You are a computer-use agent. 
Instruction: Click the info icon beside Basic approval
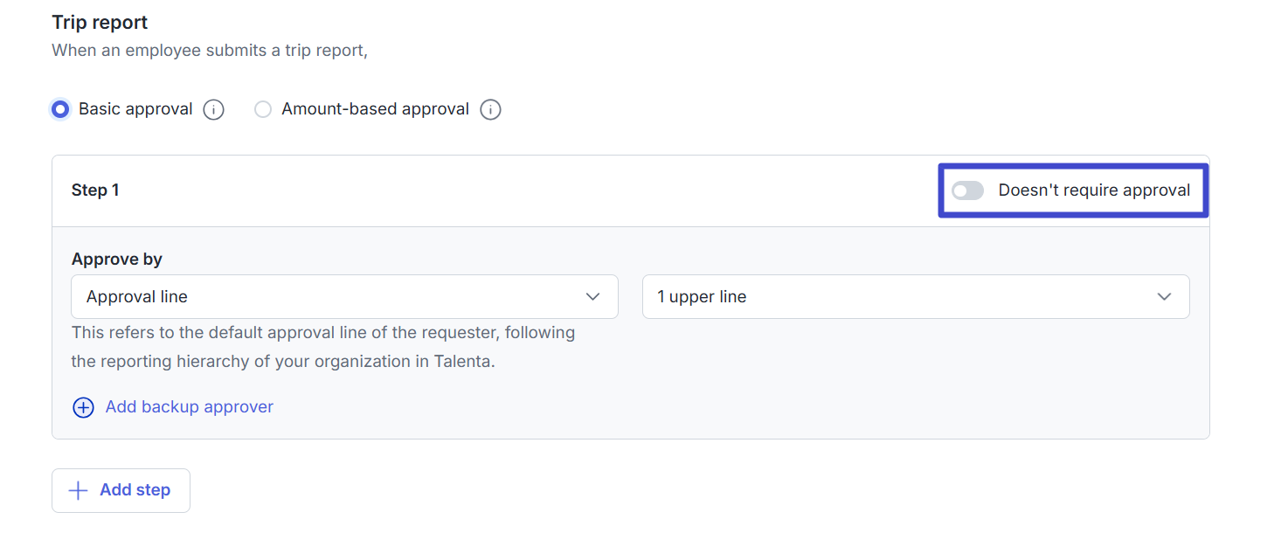point(214,110)
